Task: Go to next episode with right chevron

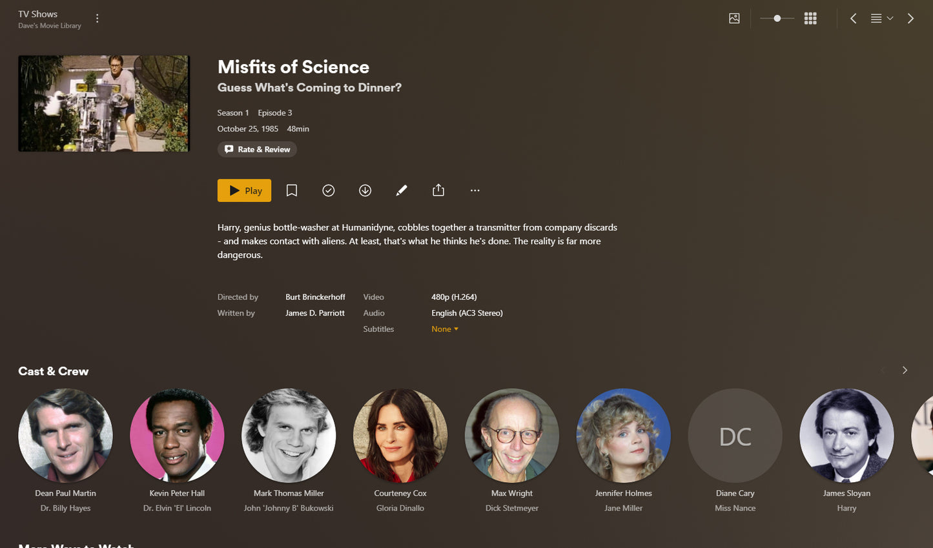Action: click(910, 19)
